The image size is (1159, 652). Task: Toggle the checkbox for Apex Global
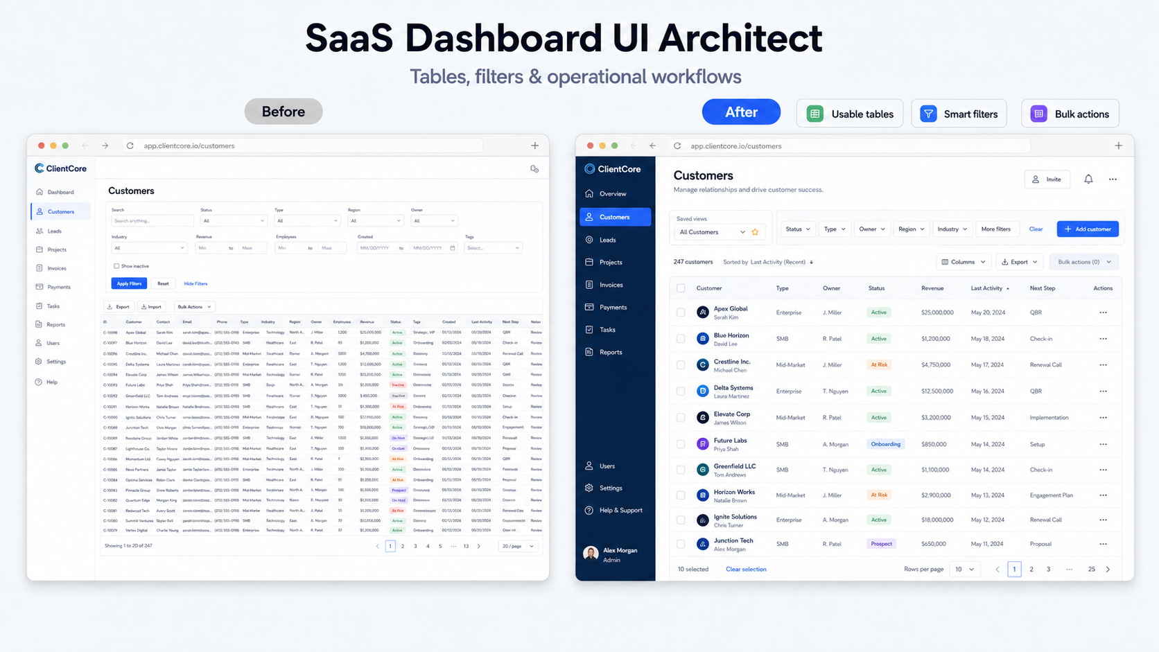tap(681, 312)
